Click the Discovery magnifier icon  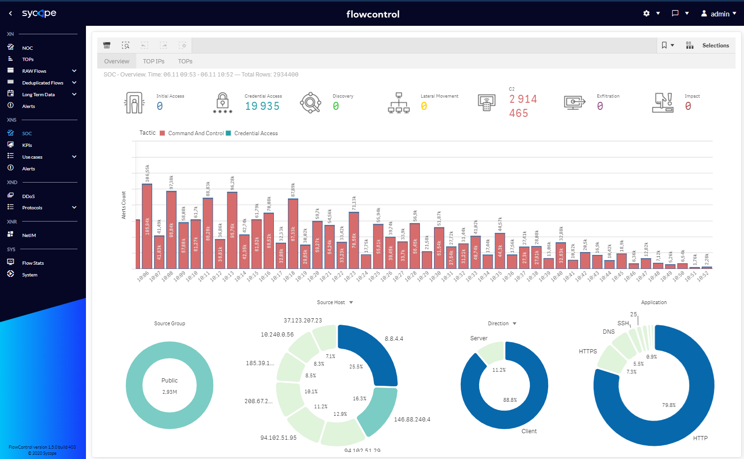coord(310,103)
